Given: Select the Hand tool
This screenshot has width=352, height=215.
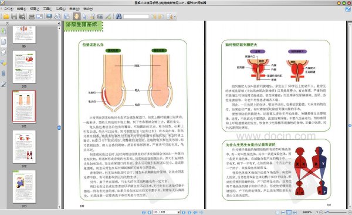Looking at the screenshot, I should click(76, 16).
